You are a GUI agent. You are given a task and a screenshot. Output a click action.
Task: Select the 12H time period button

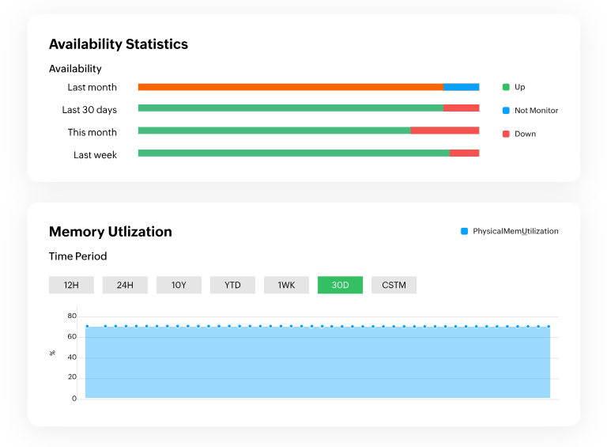pyautogui.click(x=71, y=285)
